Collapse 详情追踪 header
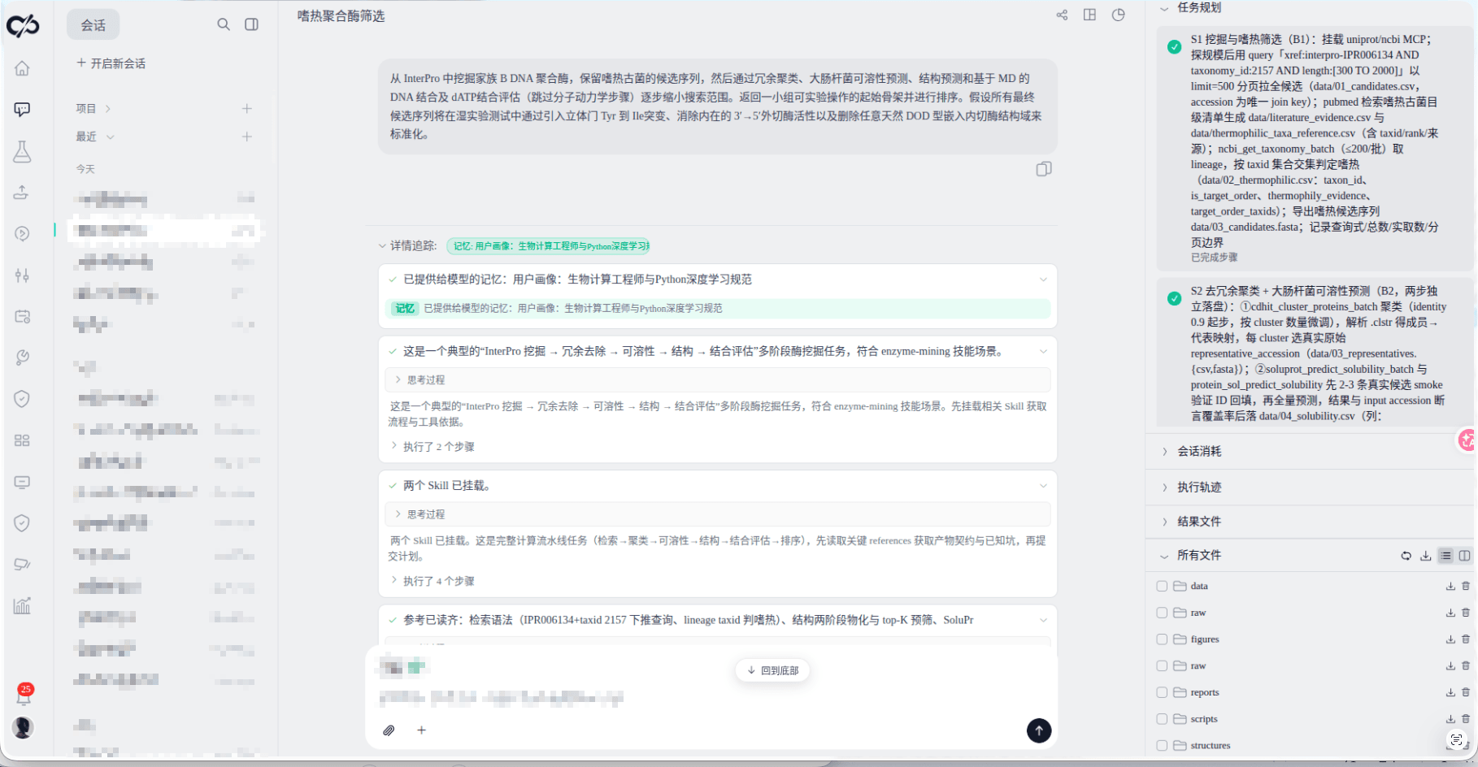Viewport: 1478px width, 767px height. pos(408,245)
